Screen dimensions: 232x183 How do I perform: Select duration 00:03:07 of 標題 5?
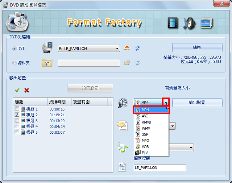coord(57,132)
